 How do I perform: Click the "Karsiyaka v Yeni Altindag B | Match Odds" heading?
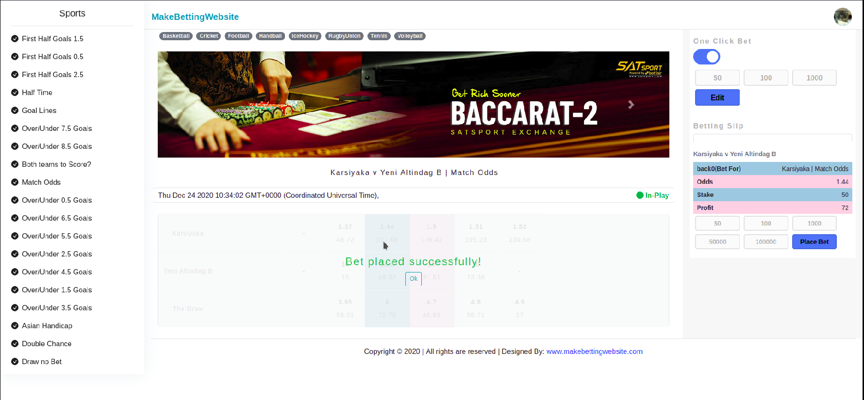coord(414,173)
